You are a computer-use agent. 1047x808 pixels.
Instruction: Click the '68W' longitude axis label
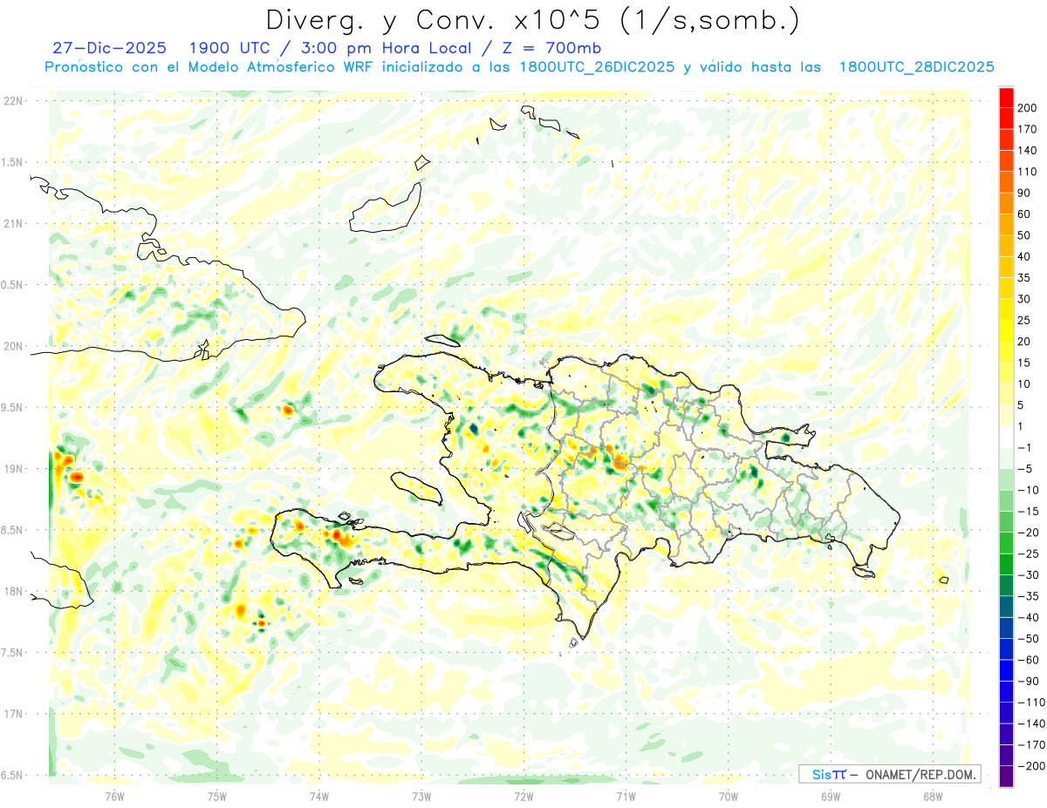tap(933, 797)
